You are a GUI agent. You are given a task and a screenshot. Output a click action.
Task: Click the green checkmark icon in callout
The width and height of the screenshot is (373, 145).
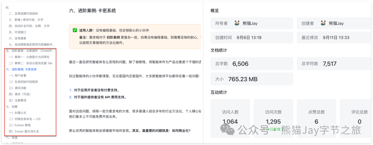tap(75, 30)
